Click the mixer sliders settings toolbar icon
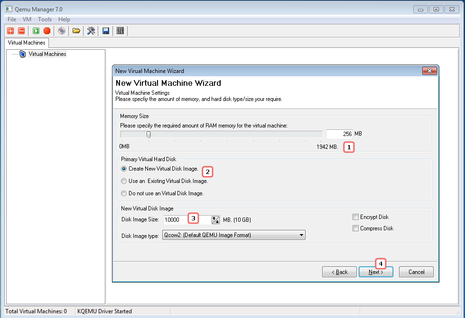Screen dimensions: 465x318 tap(120, 31)
